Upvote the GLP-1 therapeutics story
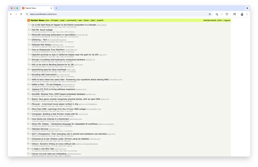The height and width of the screenshot is (167, 258). tap(31, 134)
